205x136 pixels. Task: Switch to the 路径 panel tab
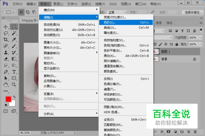click(x=169, y=23)
